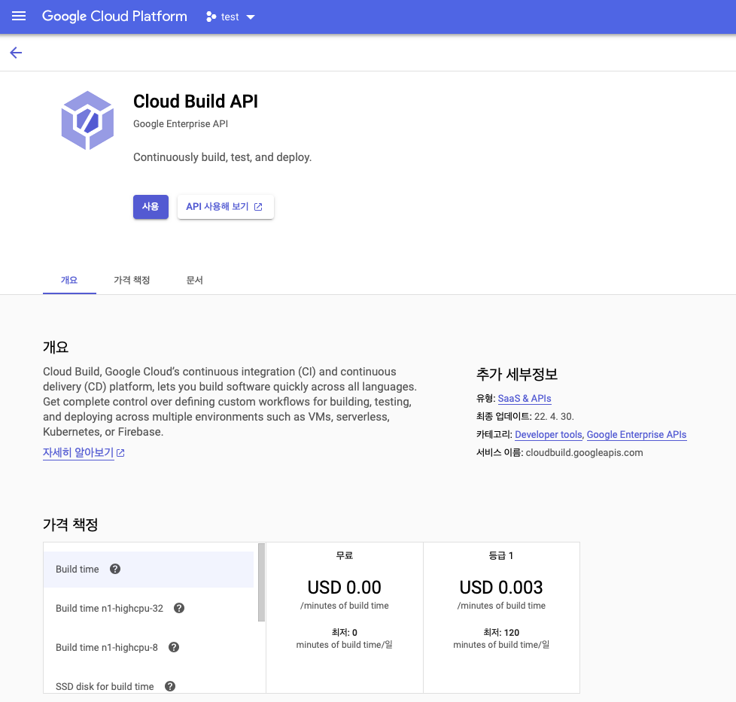The height and width of the screenshot is (702, 736).
Task: Open the API 사용해 보기 button
Action: pos(225,207)
